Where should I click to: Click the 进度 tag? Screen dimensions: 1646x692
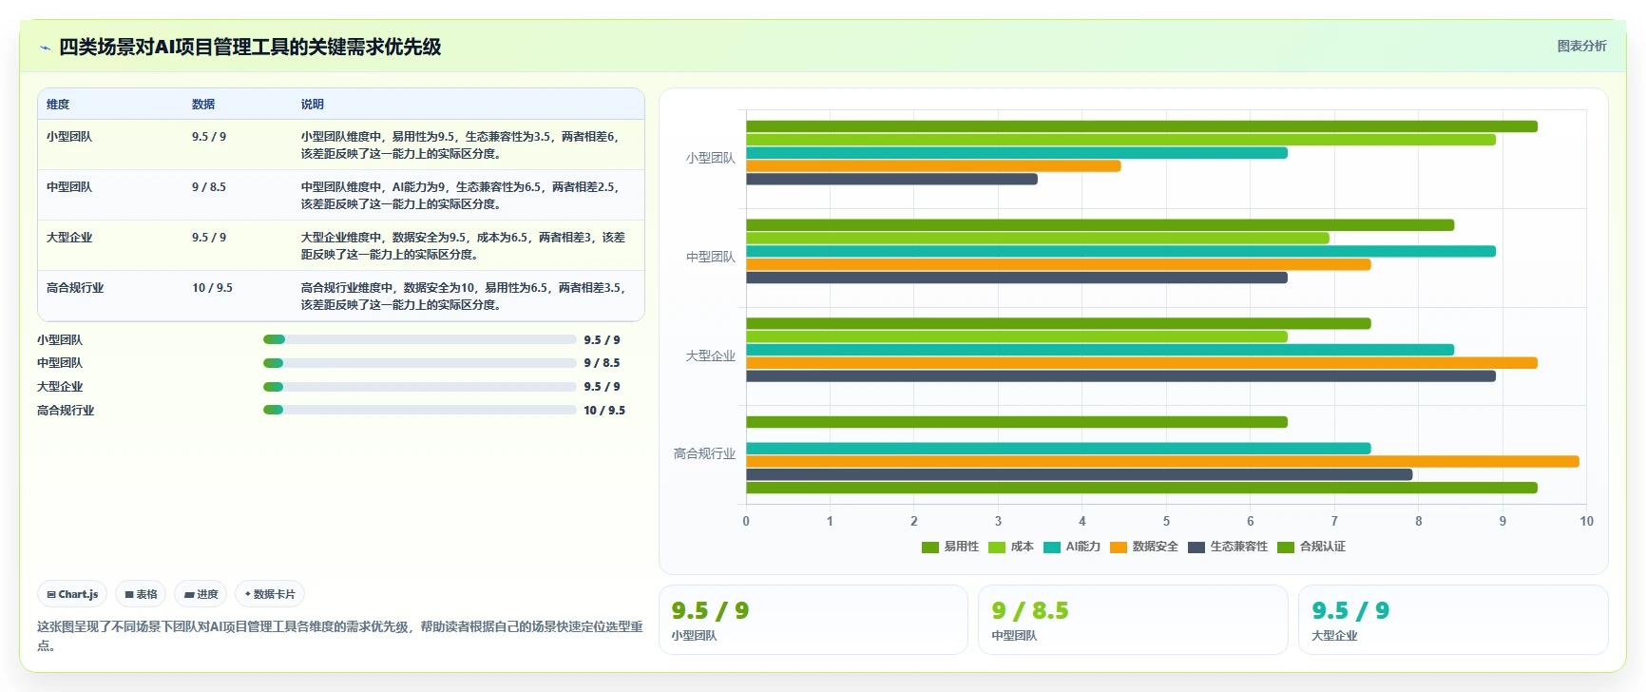click(x=201, y=594)
